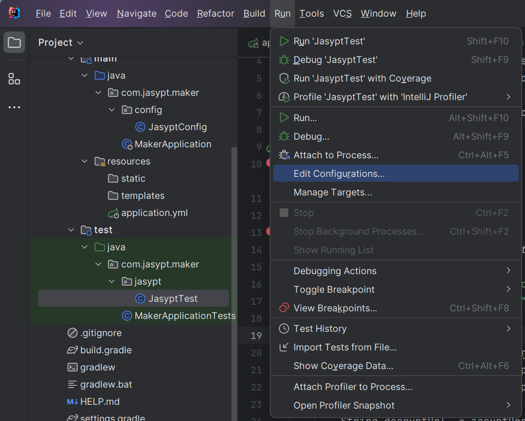The width and height of the screenshot is (525, 421).
Task: Toggle breakpoint on line 10
Action: coord(268,163)
